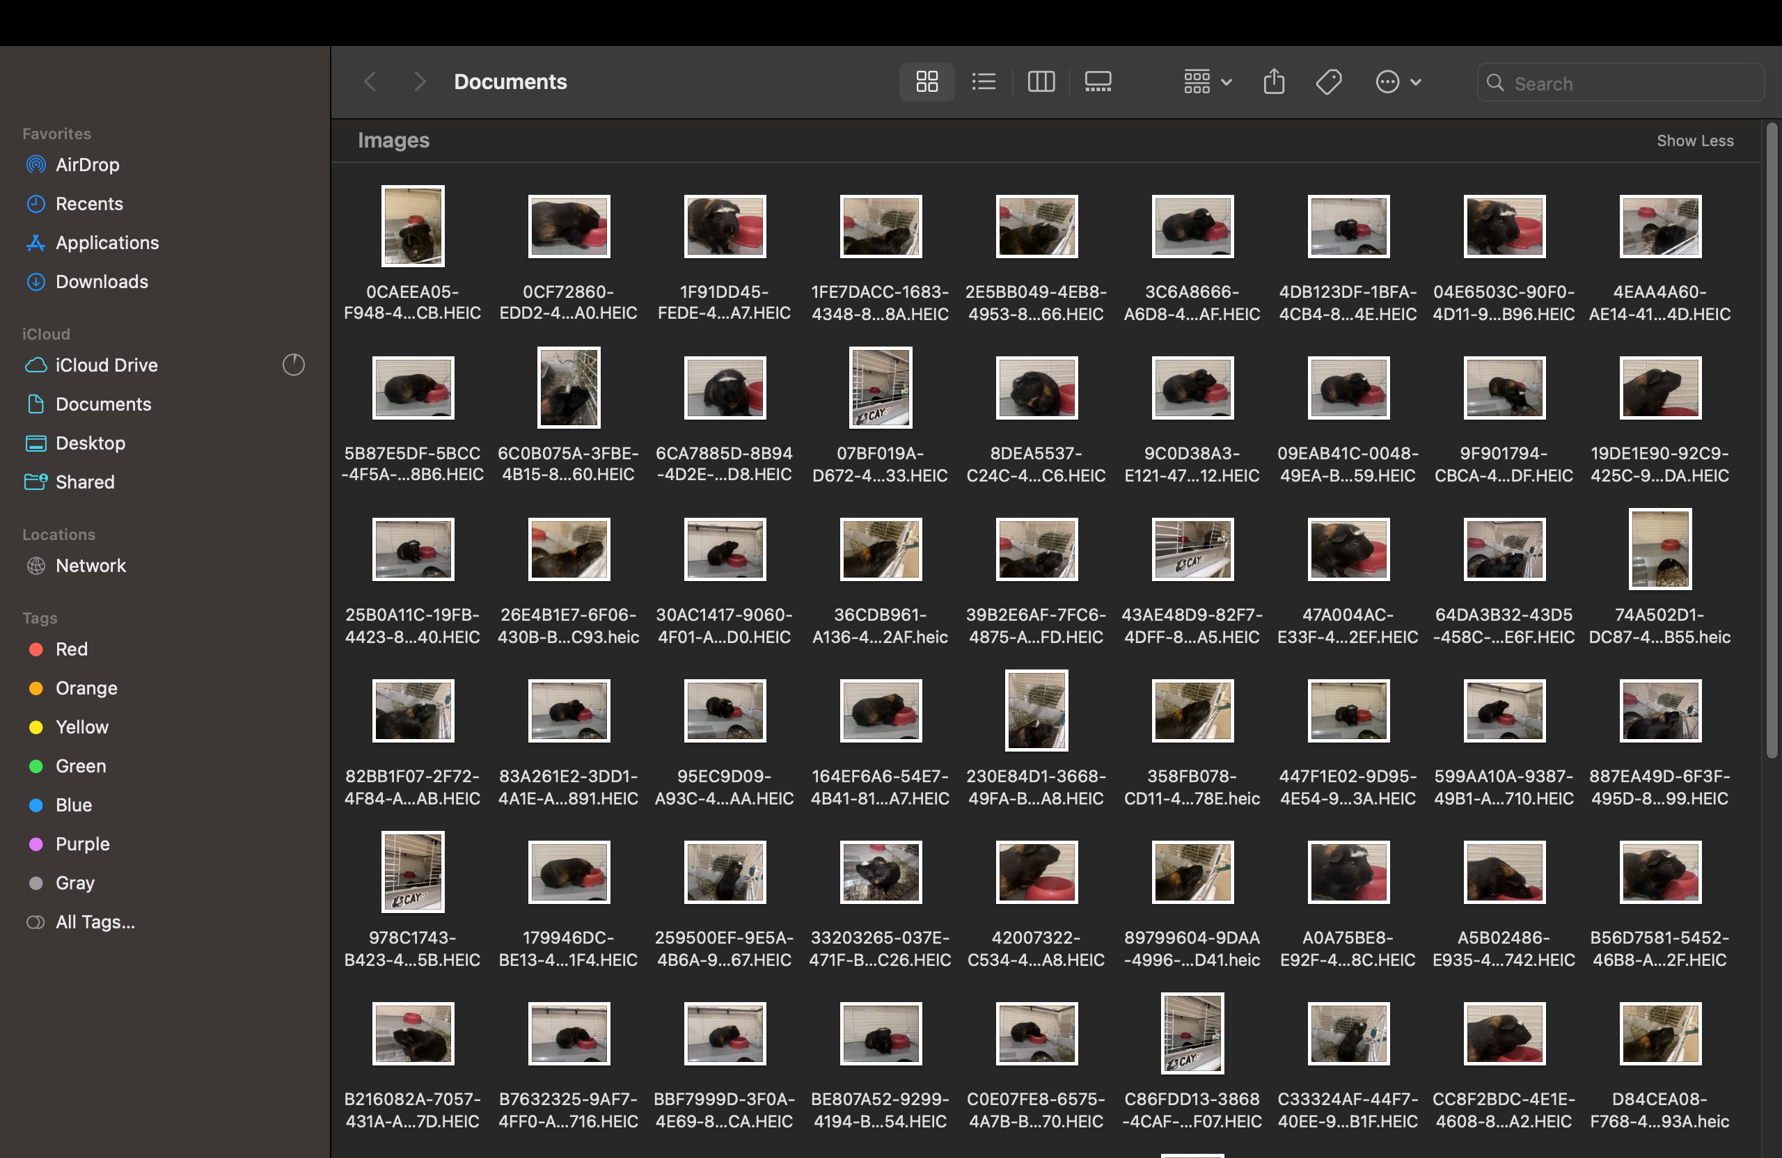1782x1158 pixels.
Task: Collapse the Images section with Show Less
Action: (x=1695, y=141)
